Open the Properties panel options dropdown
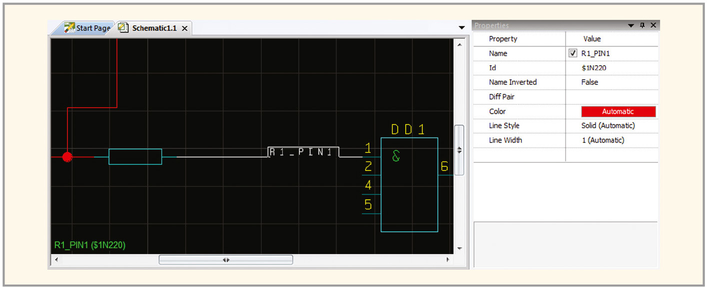This screenshot has width=707, height=288. (631, 25)
